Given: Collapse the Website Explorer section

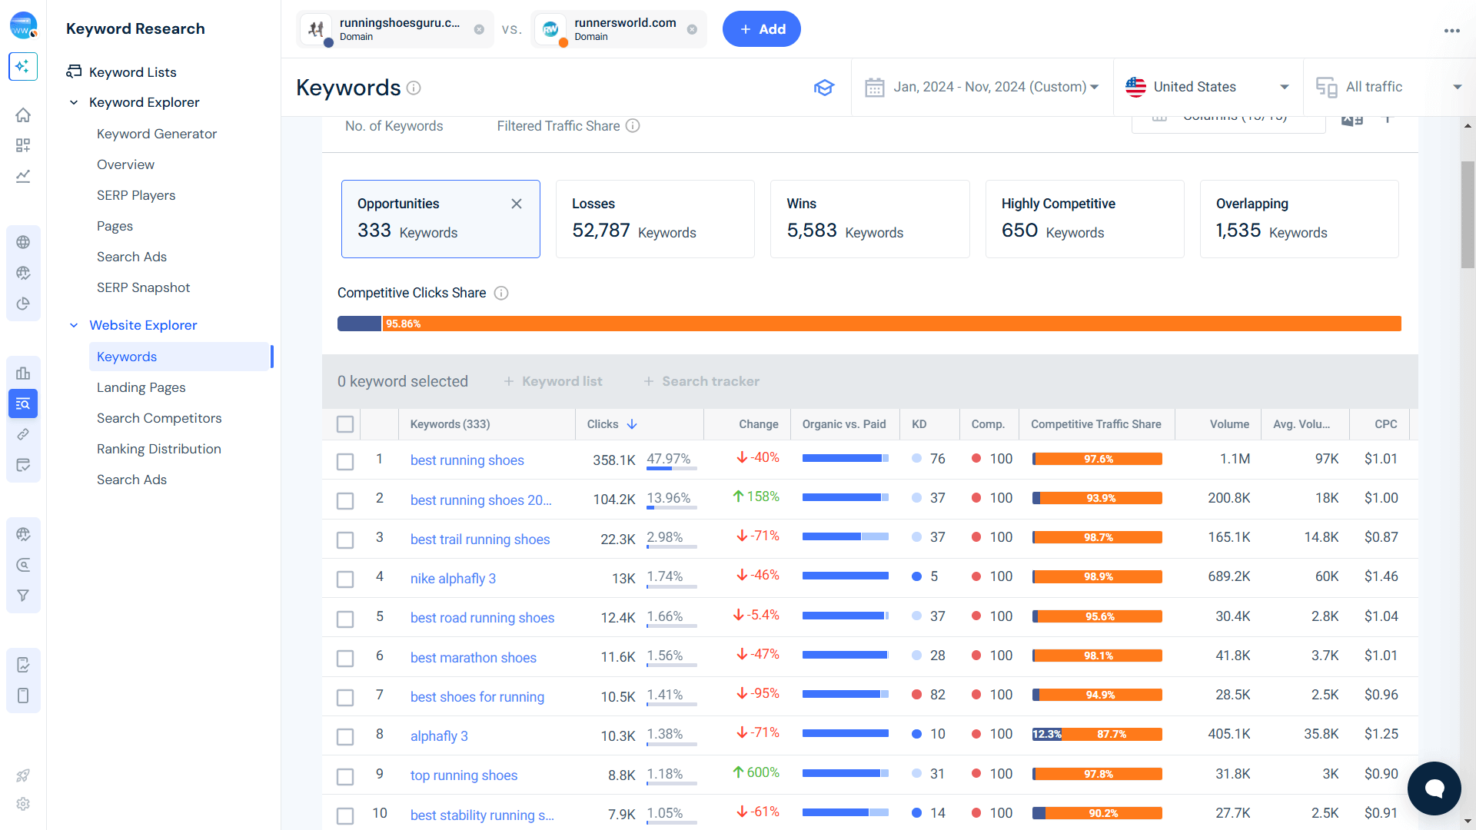Looking at the screenshot, I should 74,325.
